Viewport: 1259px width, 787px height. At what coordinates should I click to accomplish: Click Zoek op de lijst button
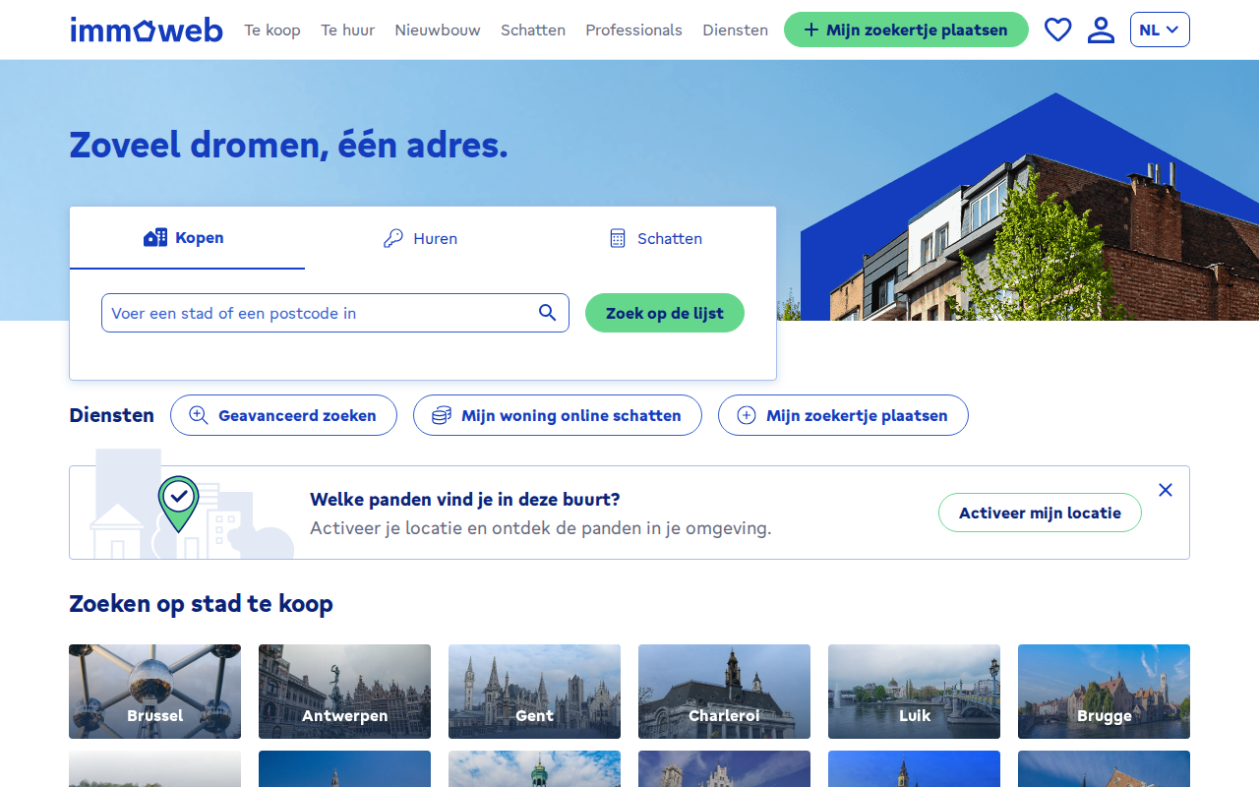coord(665,313)
